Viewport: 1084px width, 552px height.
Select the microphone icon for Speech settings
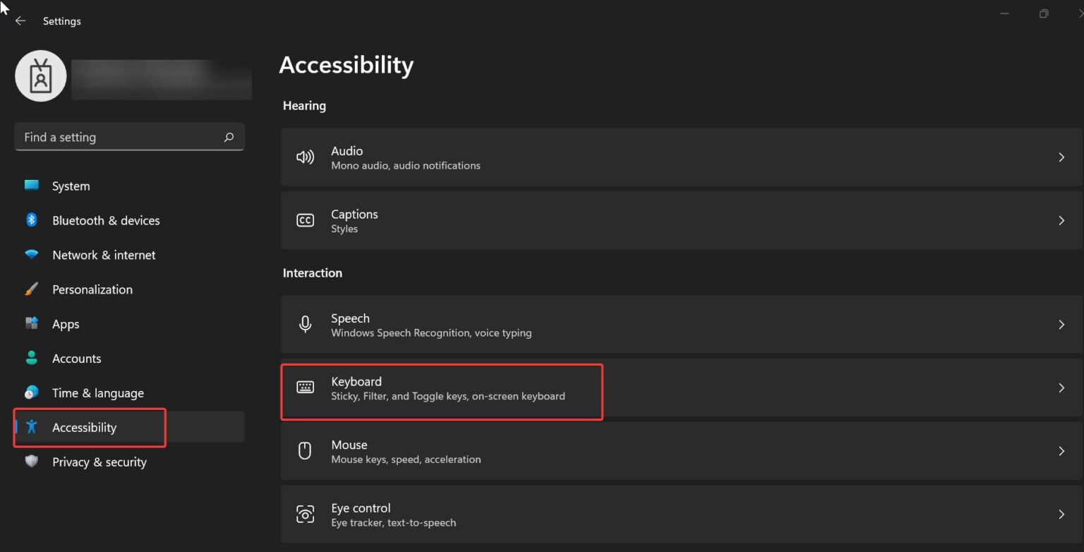pos(305,324)
